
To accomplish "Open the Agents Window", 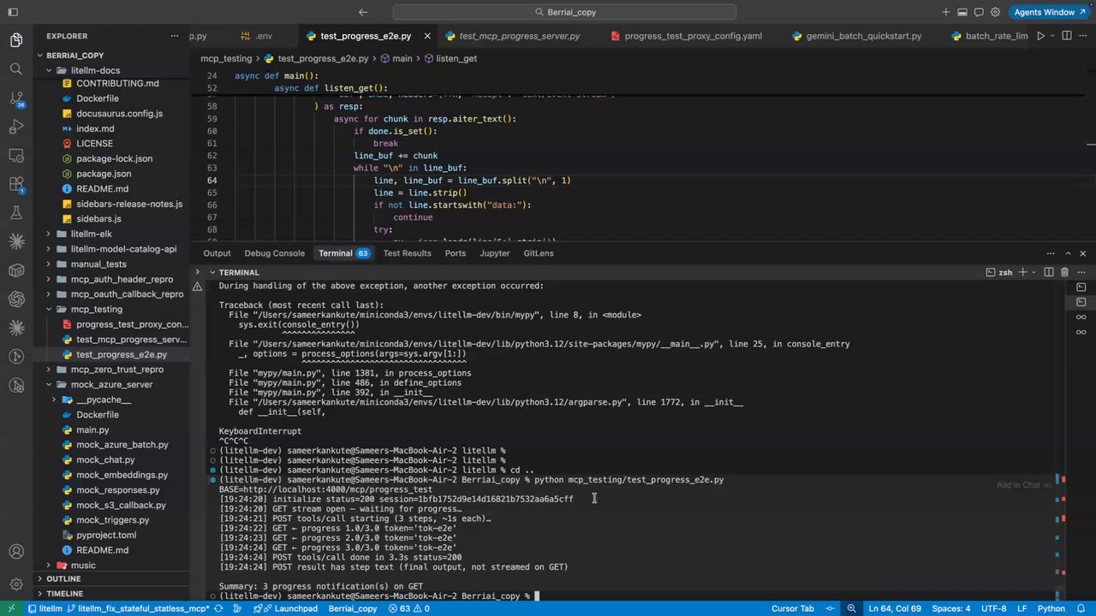I will click(x=1050, y=12).
